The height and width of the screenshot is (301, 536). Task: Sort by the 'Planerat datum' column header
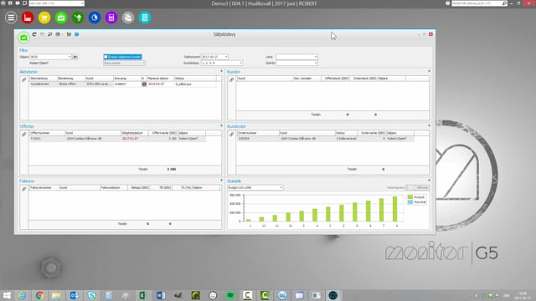[x=160, y=79]
